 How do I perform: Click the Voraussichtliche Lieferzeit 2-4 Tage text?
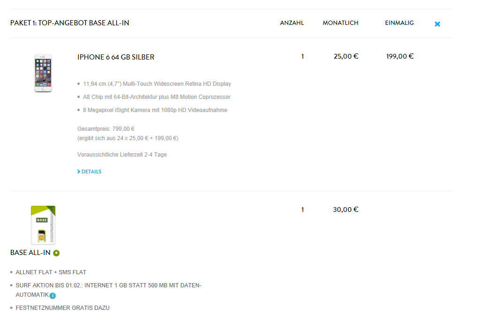point(122,155)
